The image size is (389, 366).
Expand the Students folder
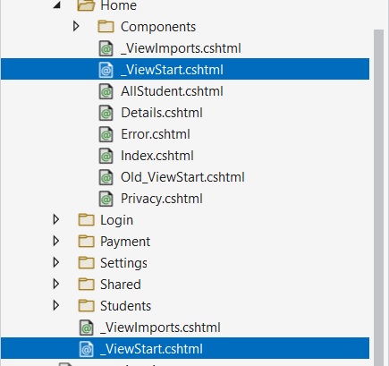tap(55, 305)
